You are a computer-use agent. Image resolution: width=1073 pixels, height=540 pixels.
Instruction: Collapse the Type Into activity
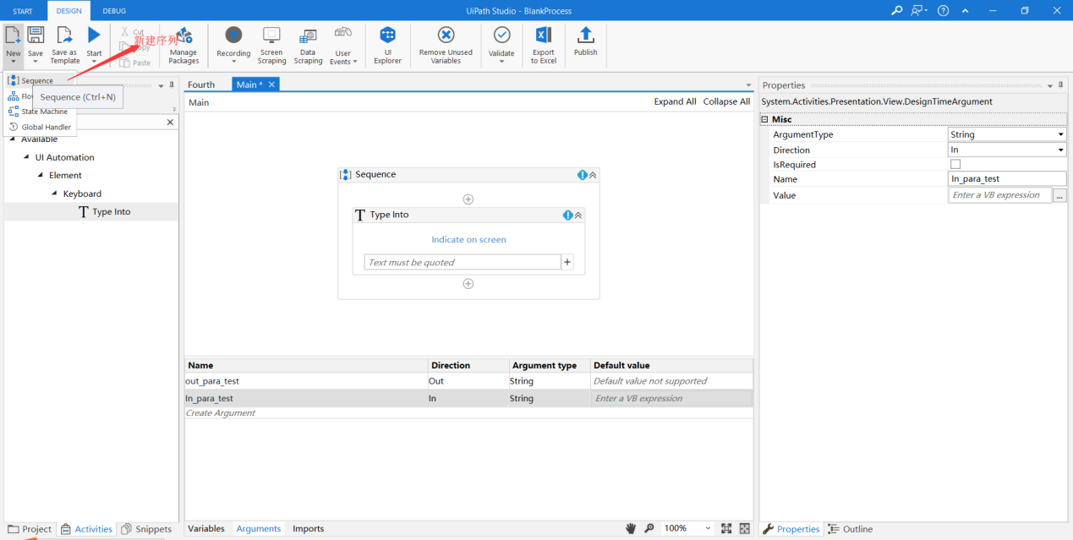pos(579,215)
